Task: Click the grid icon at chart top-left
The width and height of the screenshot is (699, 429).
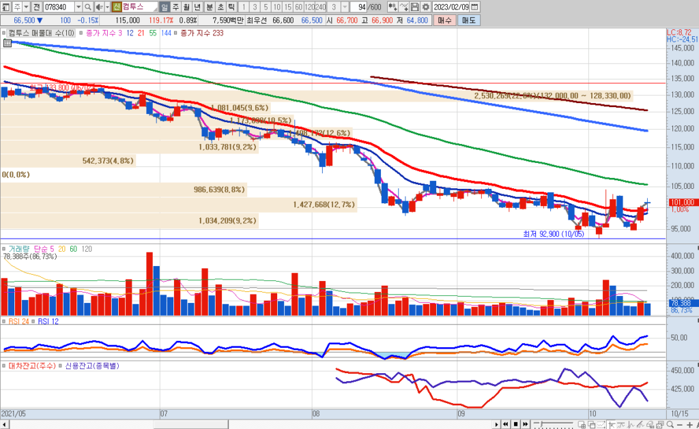Action: click(x=7, y=42)
